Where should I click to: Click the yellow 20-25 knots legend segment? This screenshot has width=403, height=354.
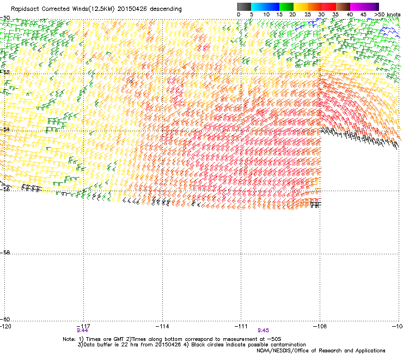301,7
